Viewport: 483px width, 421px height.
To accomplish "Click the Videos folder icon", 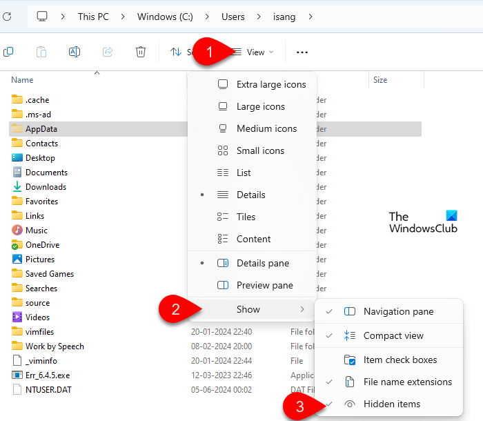I will (17, 317).
